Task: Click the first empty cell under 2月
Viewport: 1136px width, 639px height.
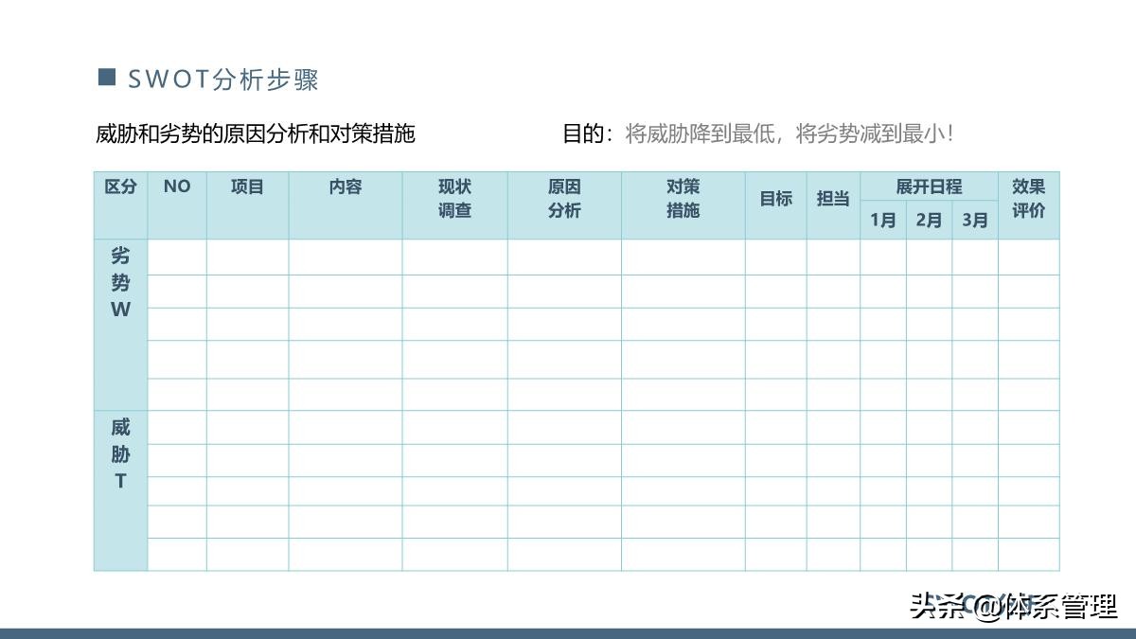Action: [x=928, y=257]
